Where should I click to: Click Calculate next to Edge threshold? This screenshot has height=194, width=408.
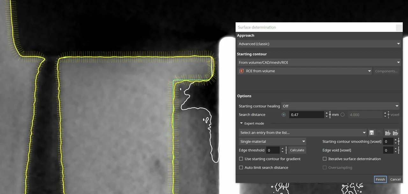[297, 150]
